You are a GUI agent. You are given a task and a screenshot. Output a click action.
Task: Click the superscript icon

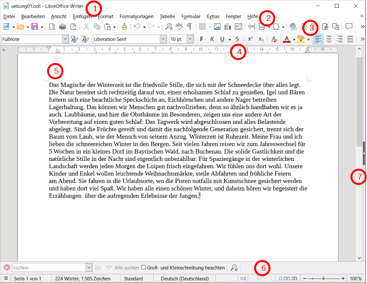(250, 39)
